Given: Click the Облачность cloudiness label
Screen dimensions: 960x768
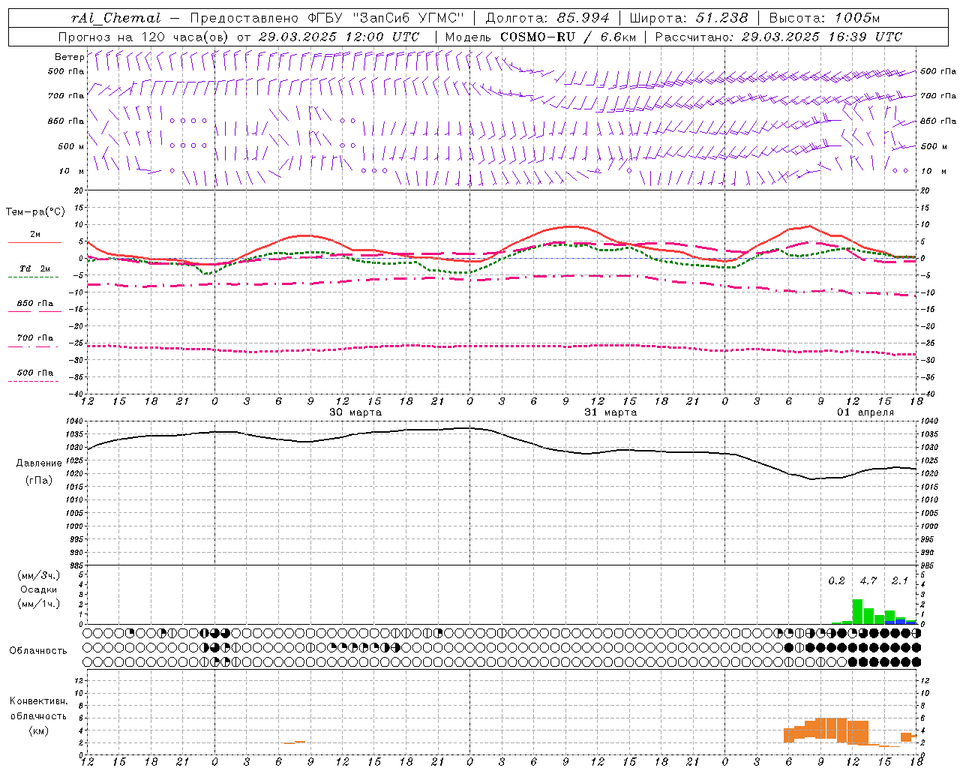Looking at the screenshot, I should pos(38,651).
